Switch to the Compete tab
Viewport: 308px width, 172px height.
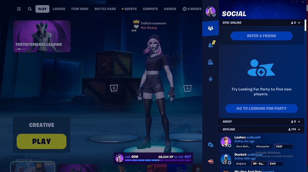coord(150,9)
